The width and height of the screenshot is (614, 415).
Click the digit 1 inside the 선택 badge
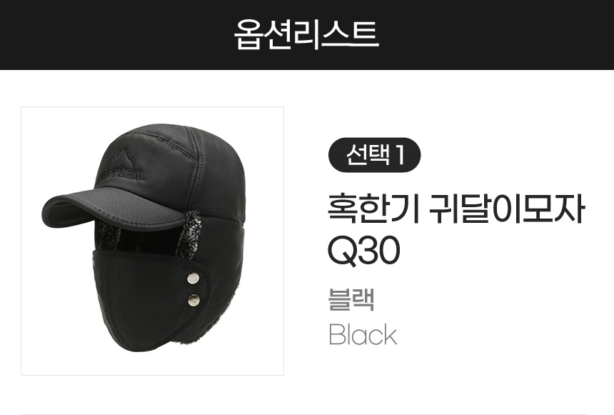point(400,155)
